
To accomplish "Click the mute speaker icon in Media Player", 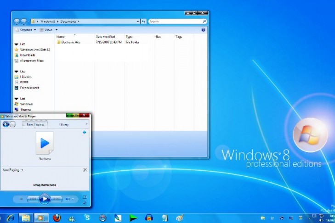I will pos(68,199).
